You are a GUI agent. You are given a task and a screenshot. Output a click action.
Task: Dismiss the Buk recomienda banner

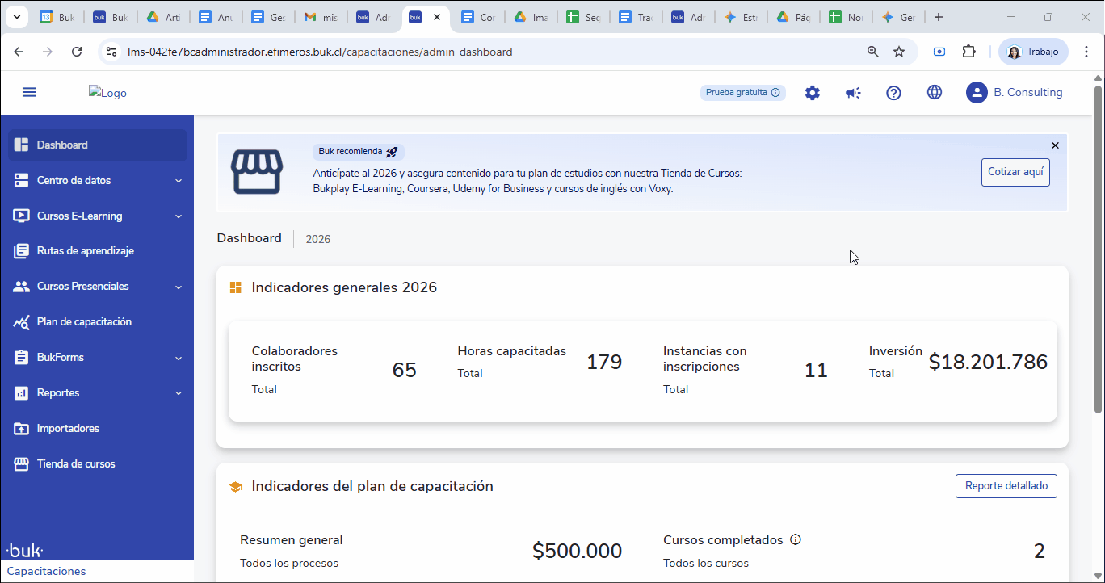click(1055, 145)
